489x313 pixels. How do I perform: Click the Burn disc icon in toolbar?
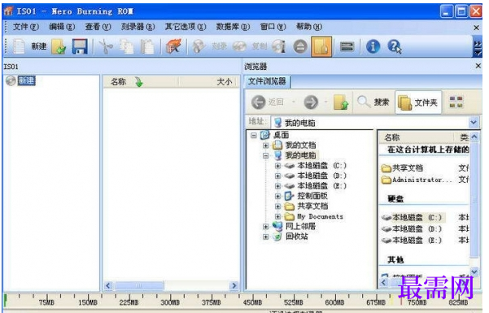tap(199, 47)
